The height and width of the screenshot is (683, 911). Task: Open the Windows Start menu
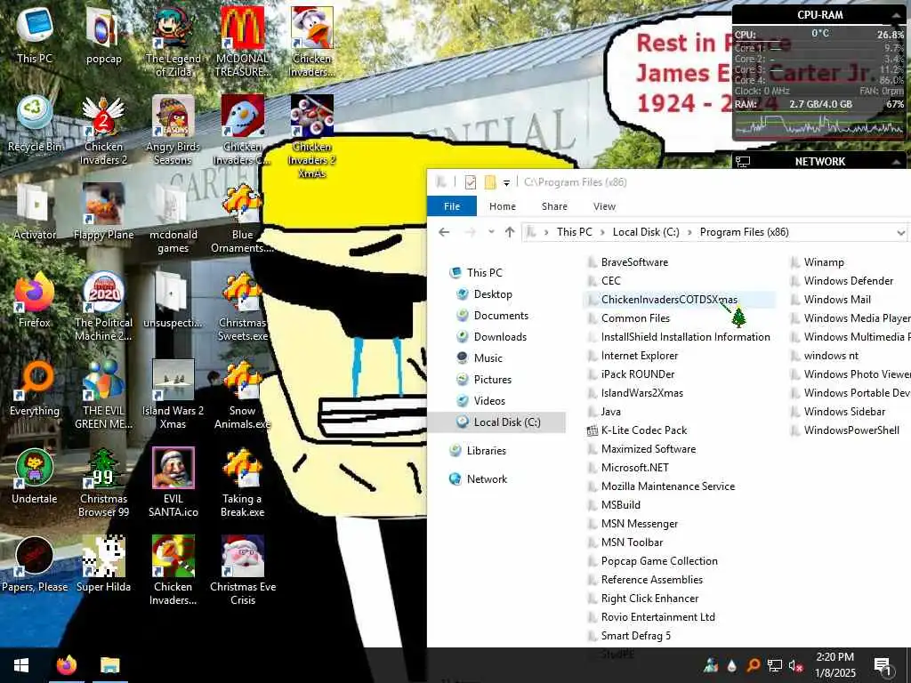point(21,665)
